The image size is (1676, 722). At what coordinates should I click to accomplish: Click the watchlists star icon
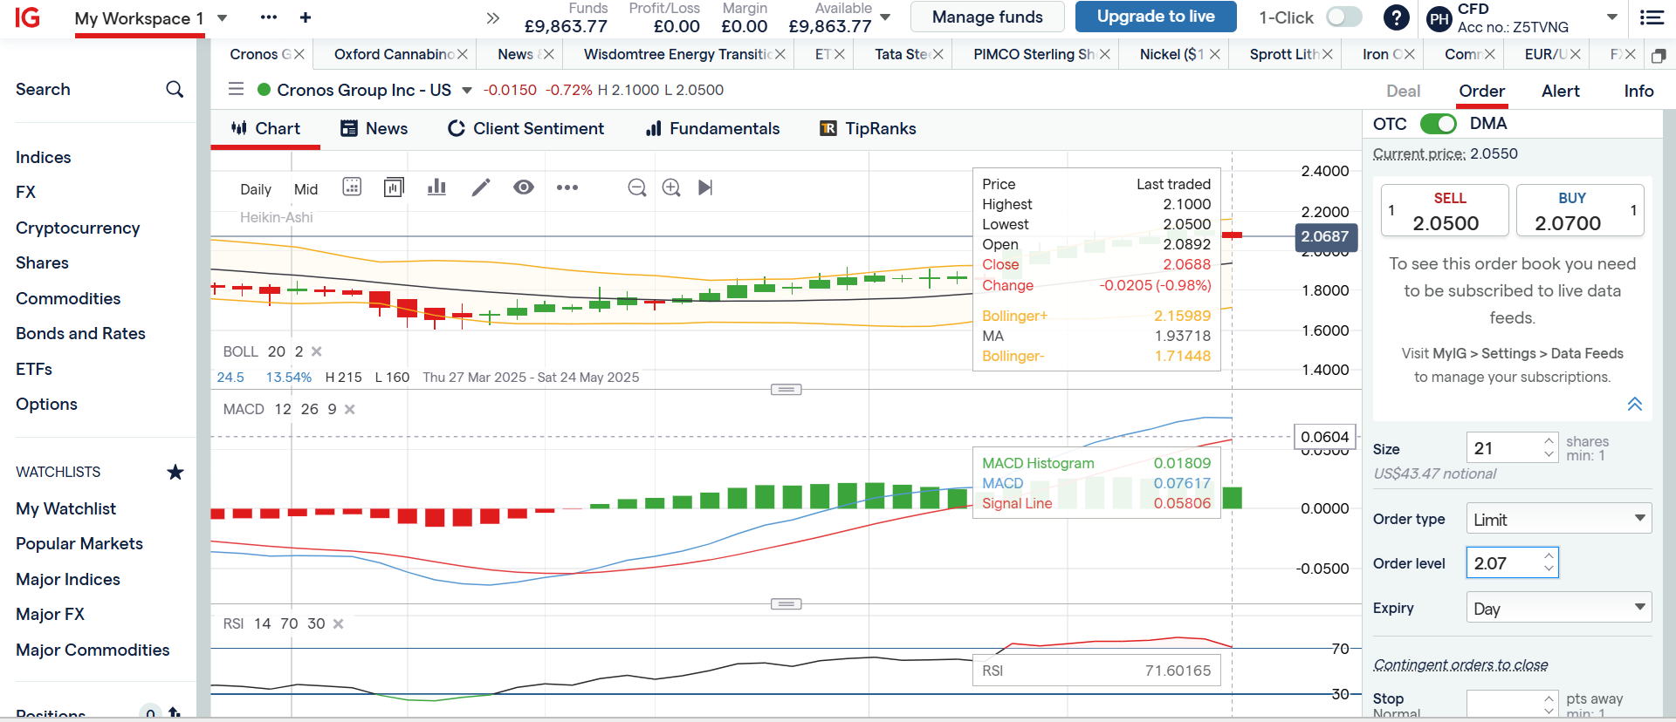coord(175,472)
